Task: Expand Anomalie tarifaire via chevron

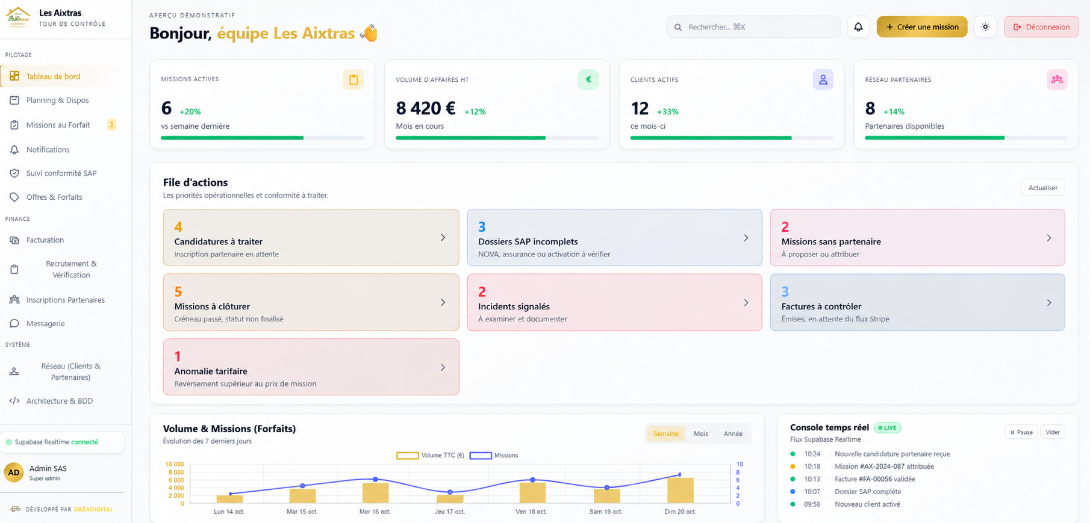Action: pyautogui.click(x=443, y=367)
